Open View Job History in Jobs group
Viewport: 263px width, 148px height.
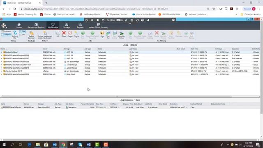click(121, 35)
